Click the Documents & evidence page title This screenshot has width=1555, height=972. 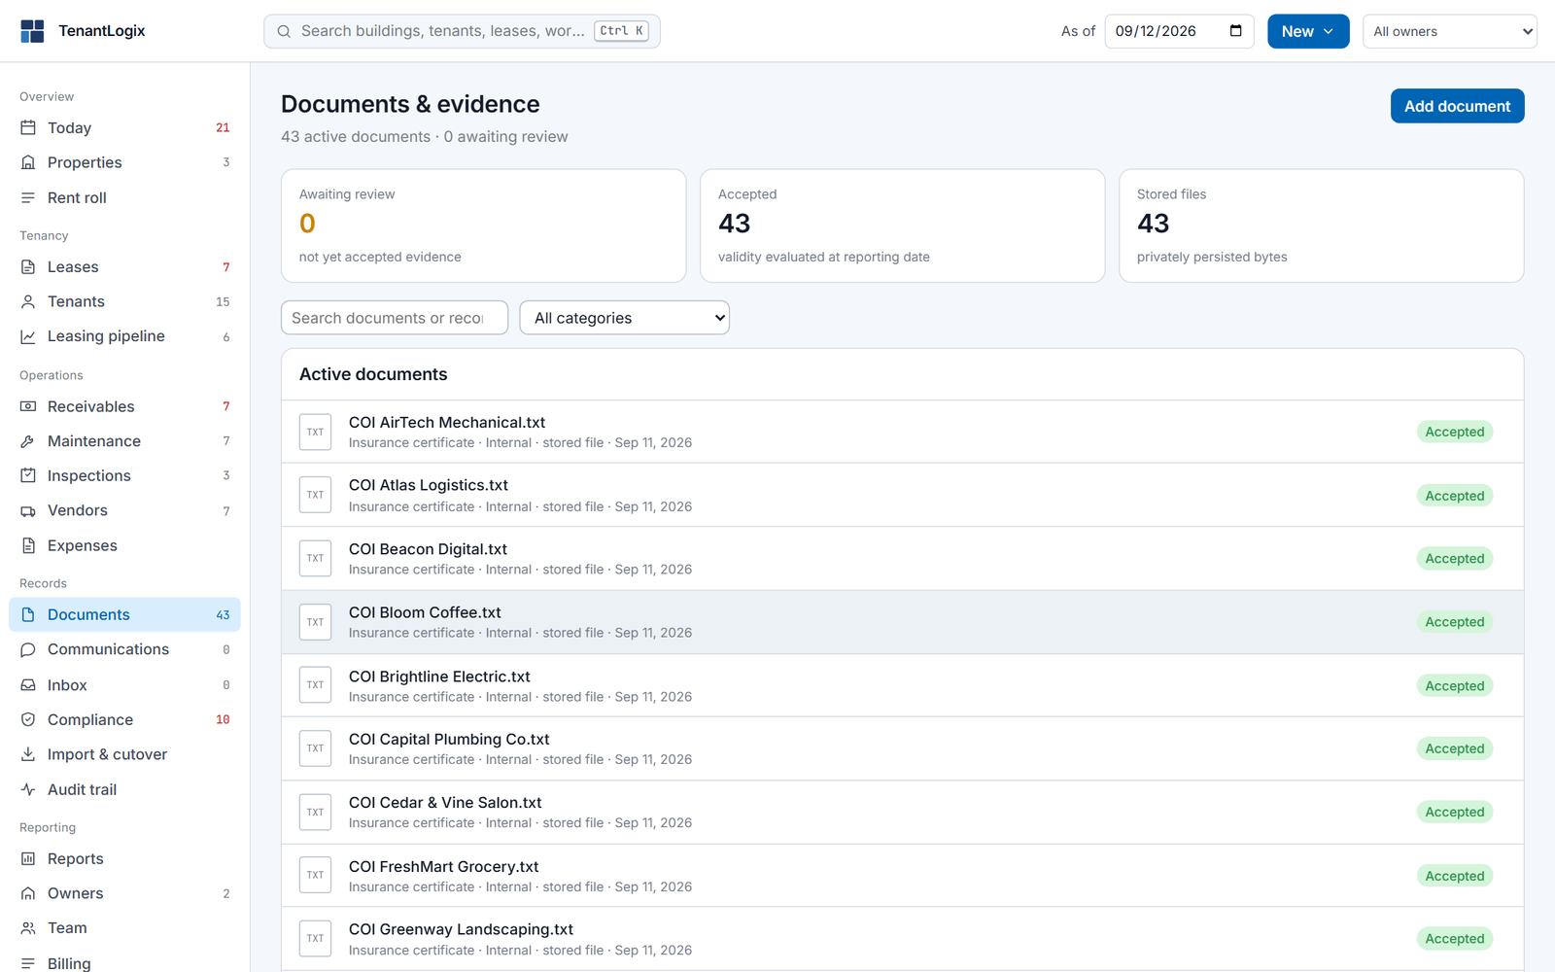point(410,104)
